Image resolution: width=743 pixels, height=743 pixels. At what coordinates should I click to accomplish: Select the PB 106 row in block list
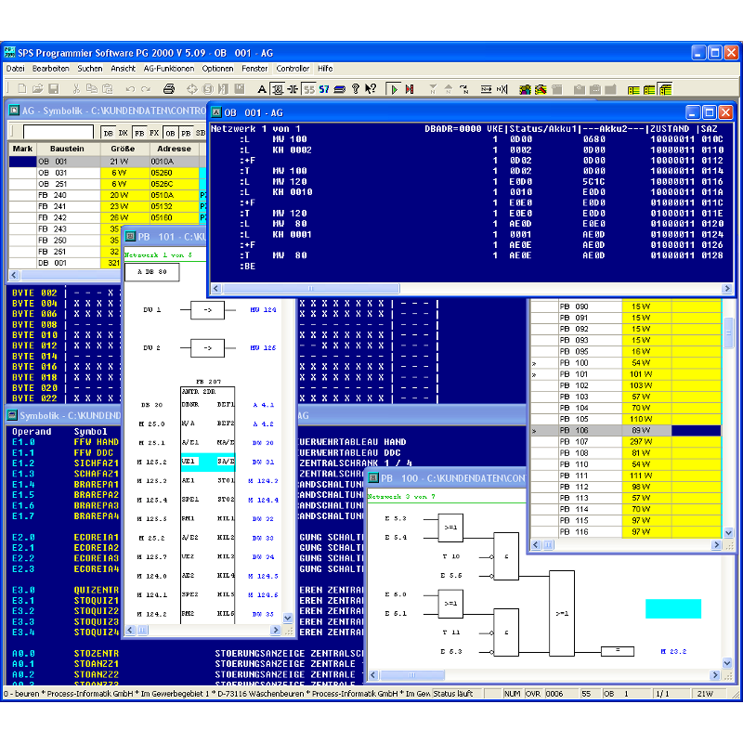pyautogui.click(x=625, y=430)
